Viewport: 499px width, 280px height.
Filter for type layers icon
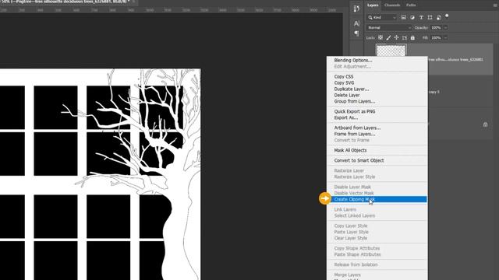click(421, 17)
